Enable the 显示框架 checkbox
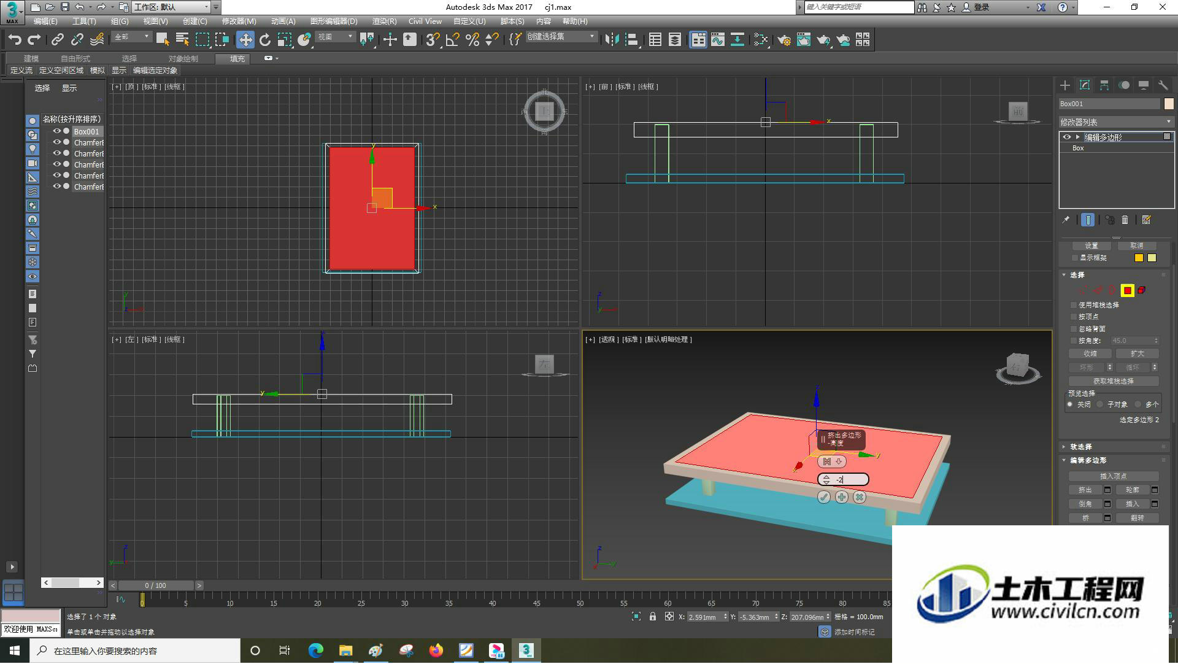Screen dimensions: 1178x664 (x=1074, y=258)
